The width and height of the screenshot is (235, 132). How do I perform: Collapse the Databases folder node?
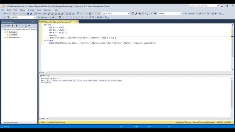tap(5, 32)
